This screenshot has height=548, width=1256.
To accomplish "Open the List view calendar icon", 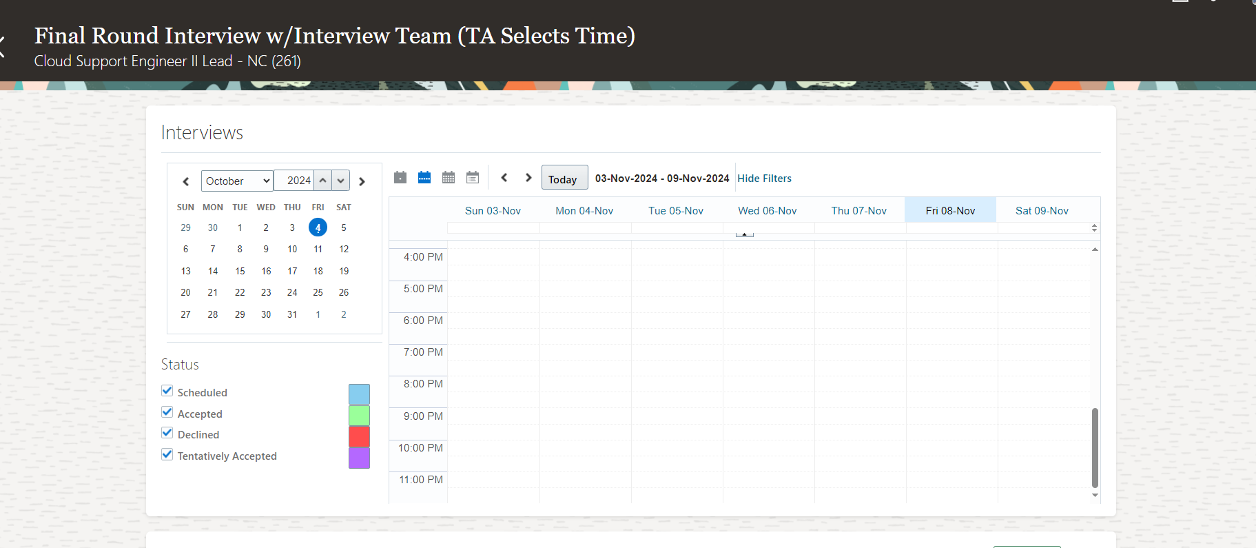I will pos(473,178).
